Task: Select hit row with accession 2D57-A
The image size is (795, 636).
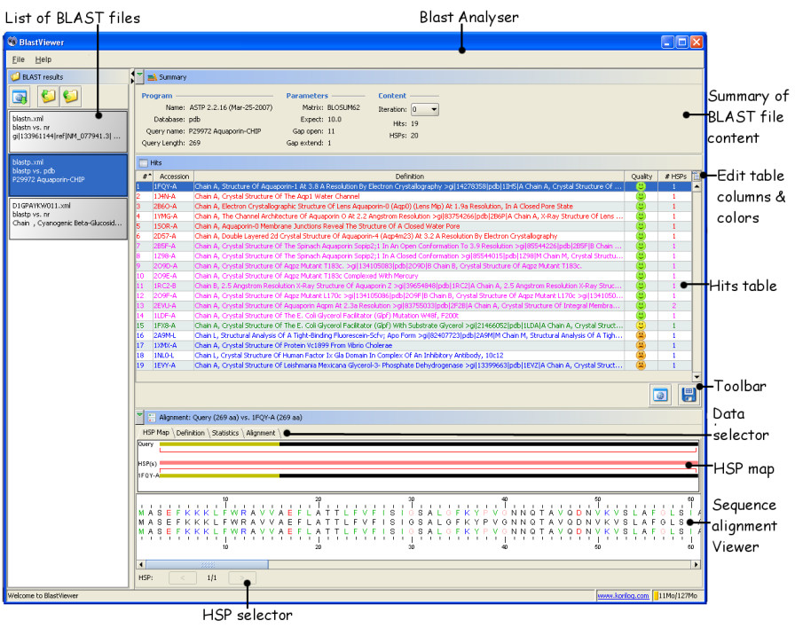Action: 413,236
